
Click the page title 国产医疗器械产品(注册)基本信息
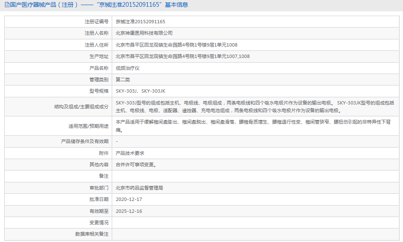[x=99, y=5]
